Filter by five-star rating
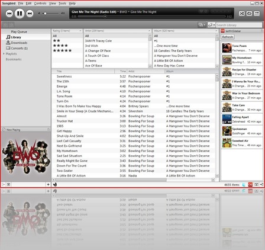This screenshot has height=250, width=265. click(62, 50)
